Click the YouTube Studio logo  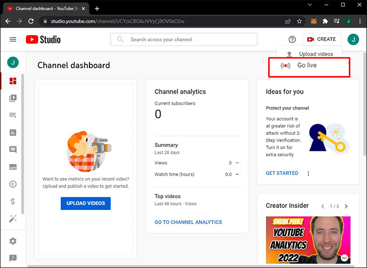click(43, 40)
